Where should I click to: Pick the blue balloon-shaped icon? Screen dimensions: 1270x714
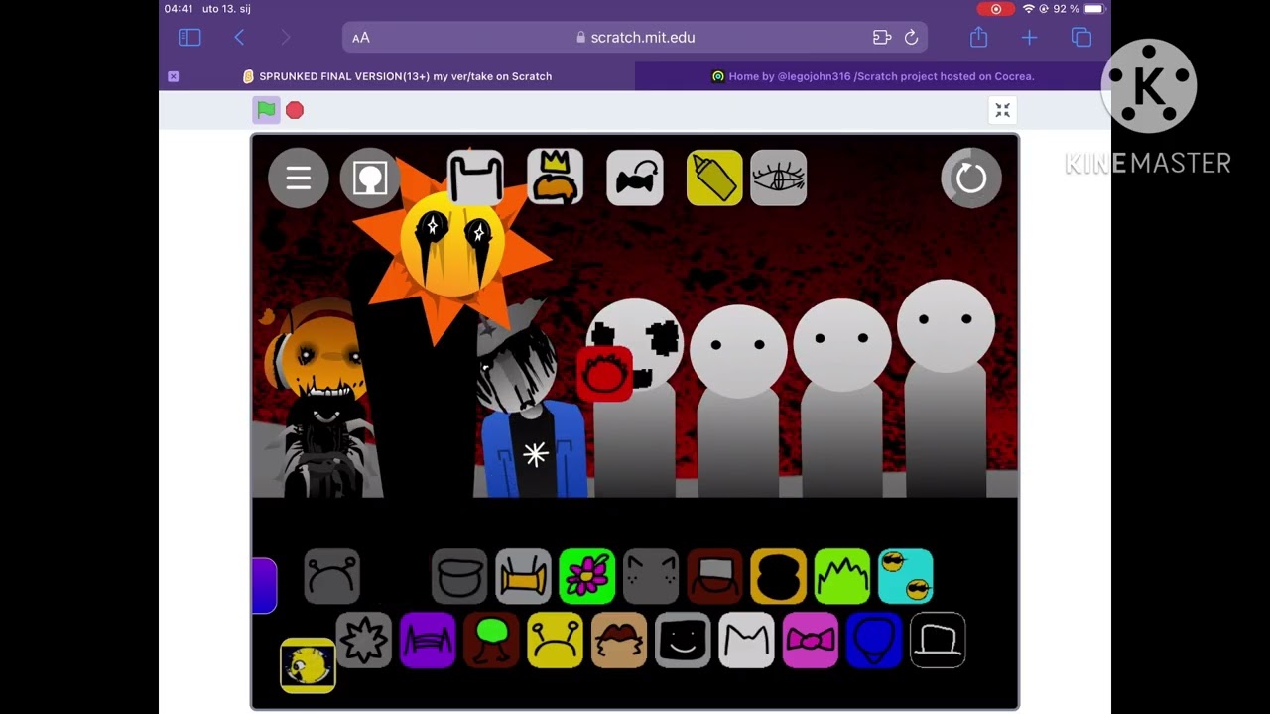[874, 641]
